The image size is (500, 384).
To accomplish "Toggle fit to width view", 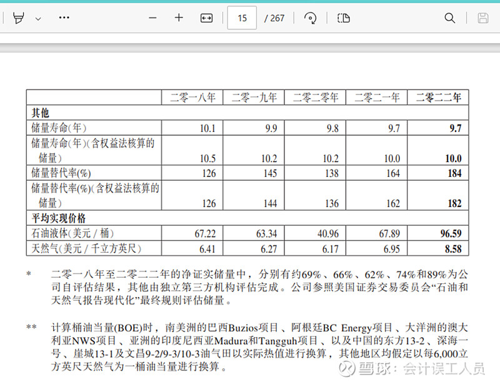I will (206, 18).
